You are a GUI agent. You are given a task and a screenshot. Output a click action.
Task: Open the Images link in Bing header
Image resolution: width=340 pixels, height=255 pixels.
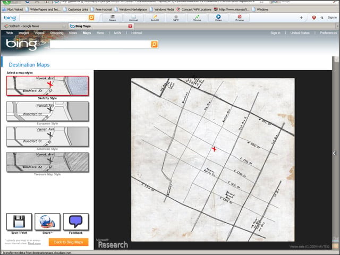click(x=23, y=33)
